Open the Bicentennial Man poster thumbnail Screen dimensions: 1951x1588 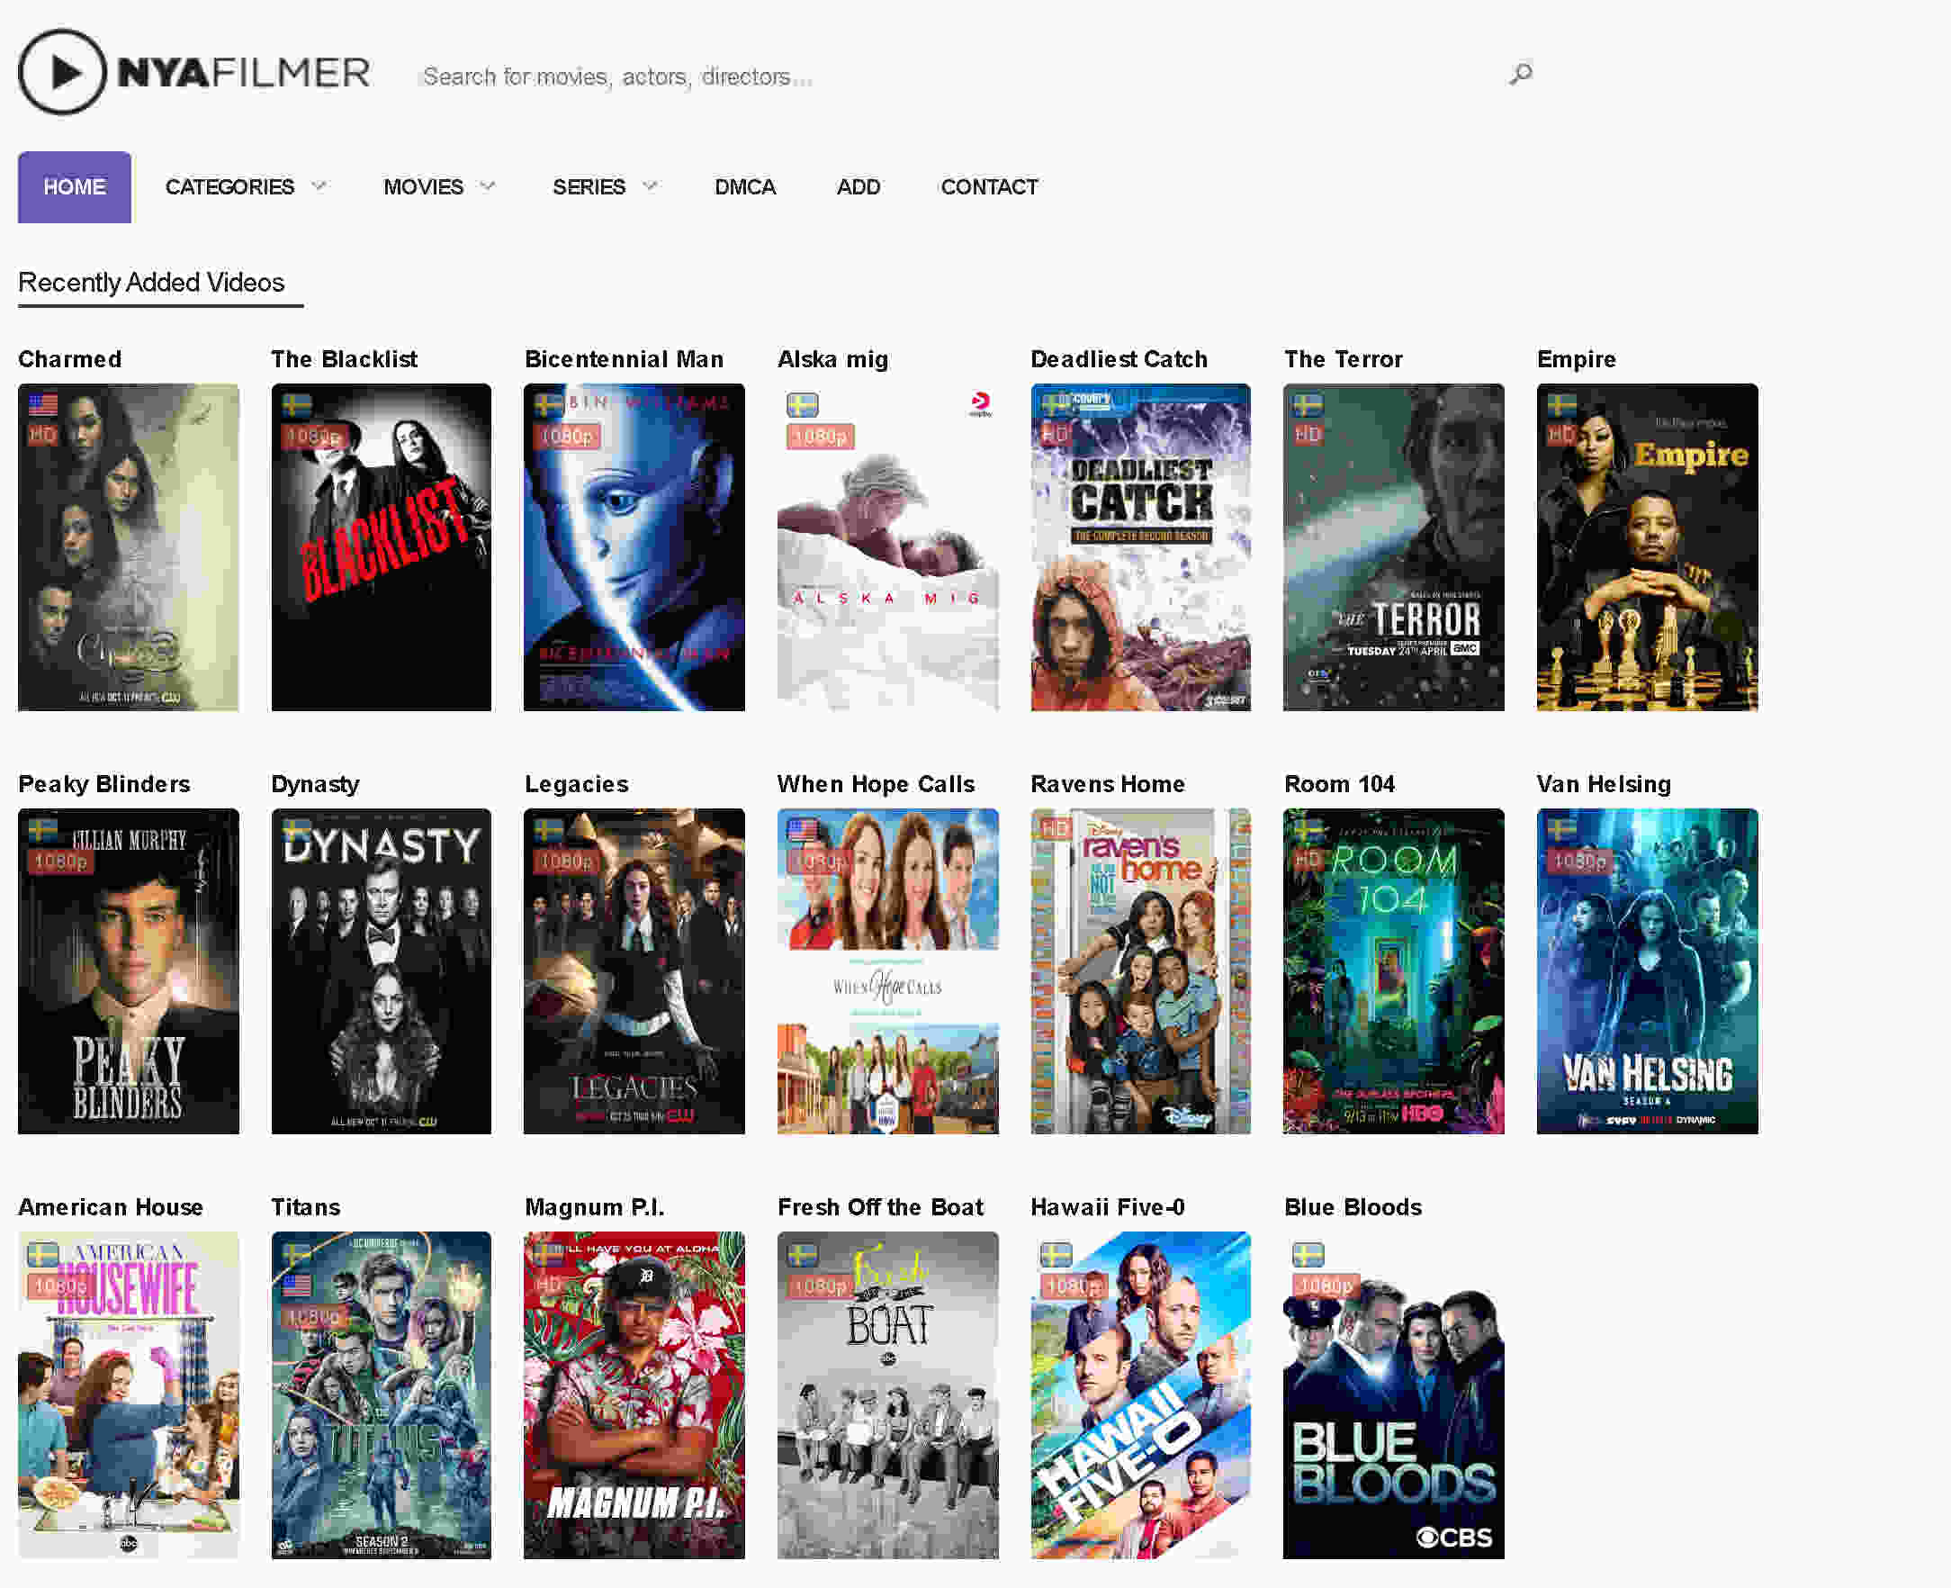pos(634,547)
